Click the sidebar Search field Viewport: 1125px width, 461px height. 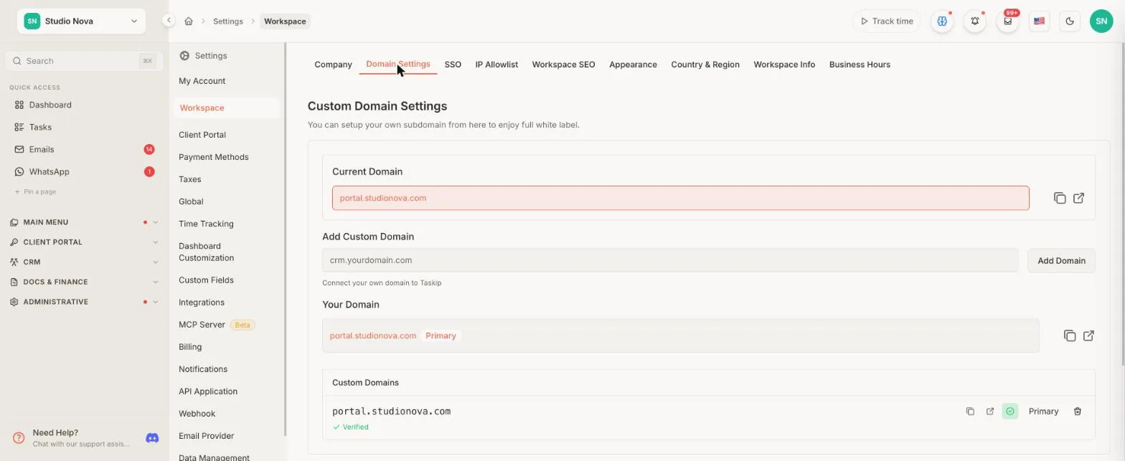click(83, 61)
